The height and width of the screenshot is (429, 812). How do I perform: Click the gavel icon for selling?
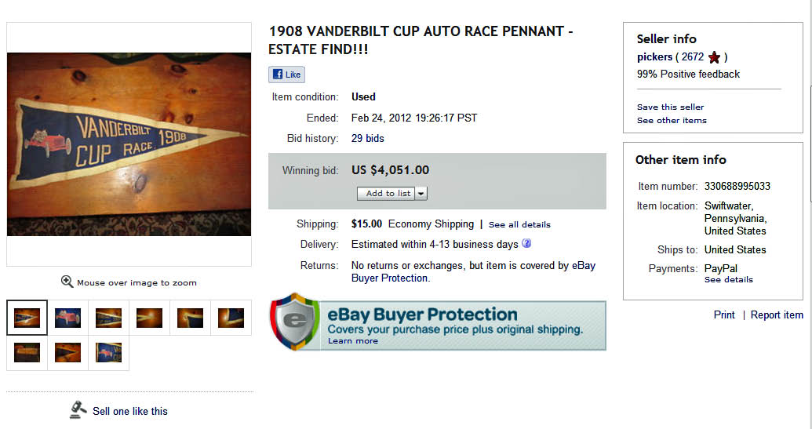78,410
